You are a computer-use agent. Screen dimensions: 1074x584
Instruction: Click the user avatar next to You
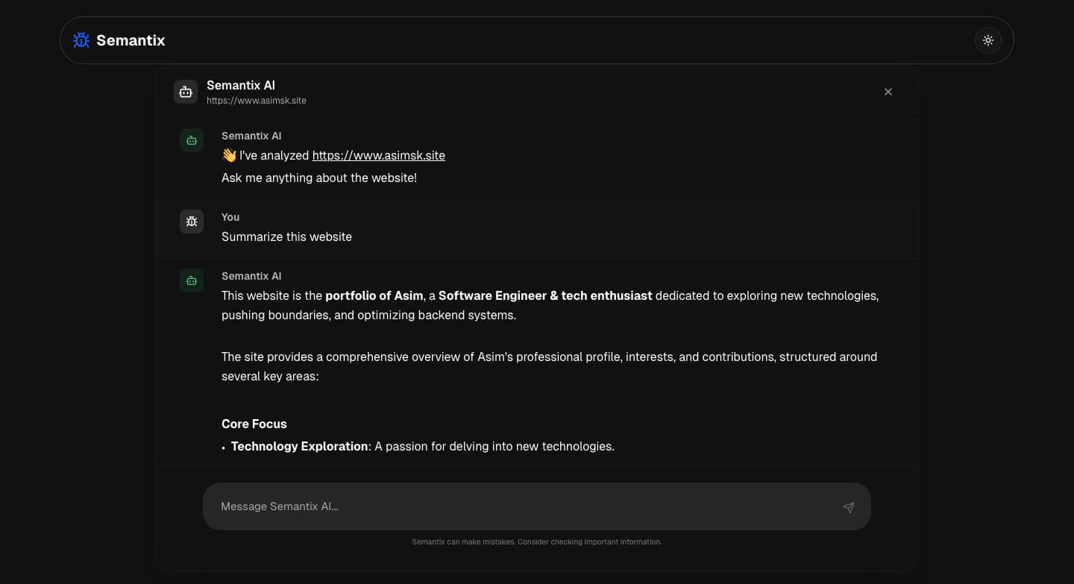192,221
